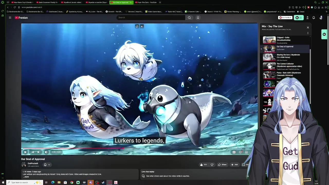Screen dimensions: 329x185
Task: Open Microsoft Edge from the taskbar
Action: click(x=53, y=182)
